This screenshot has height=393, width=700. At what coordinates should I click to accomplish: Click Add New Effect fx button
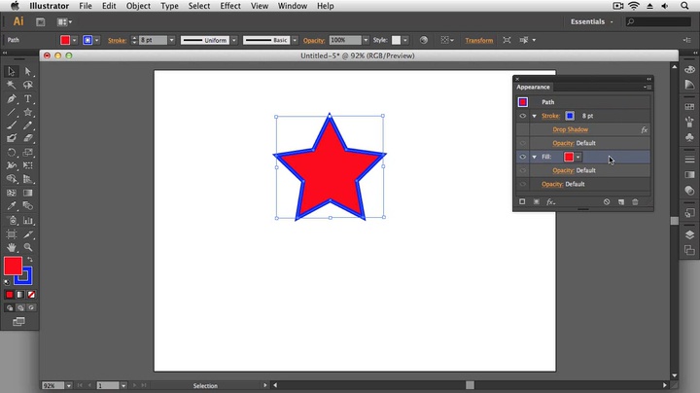(550, 201)
